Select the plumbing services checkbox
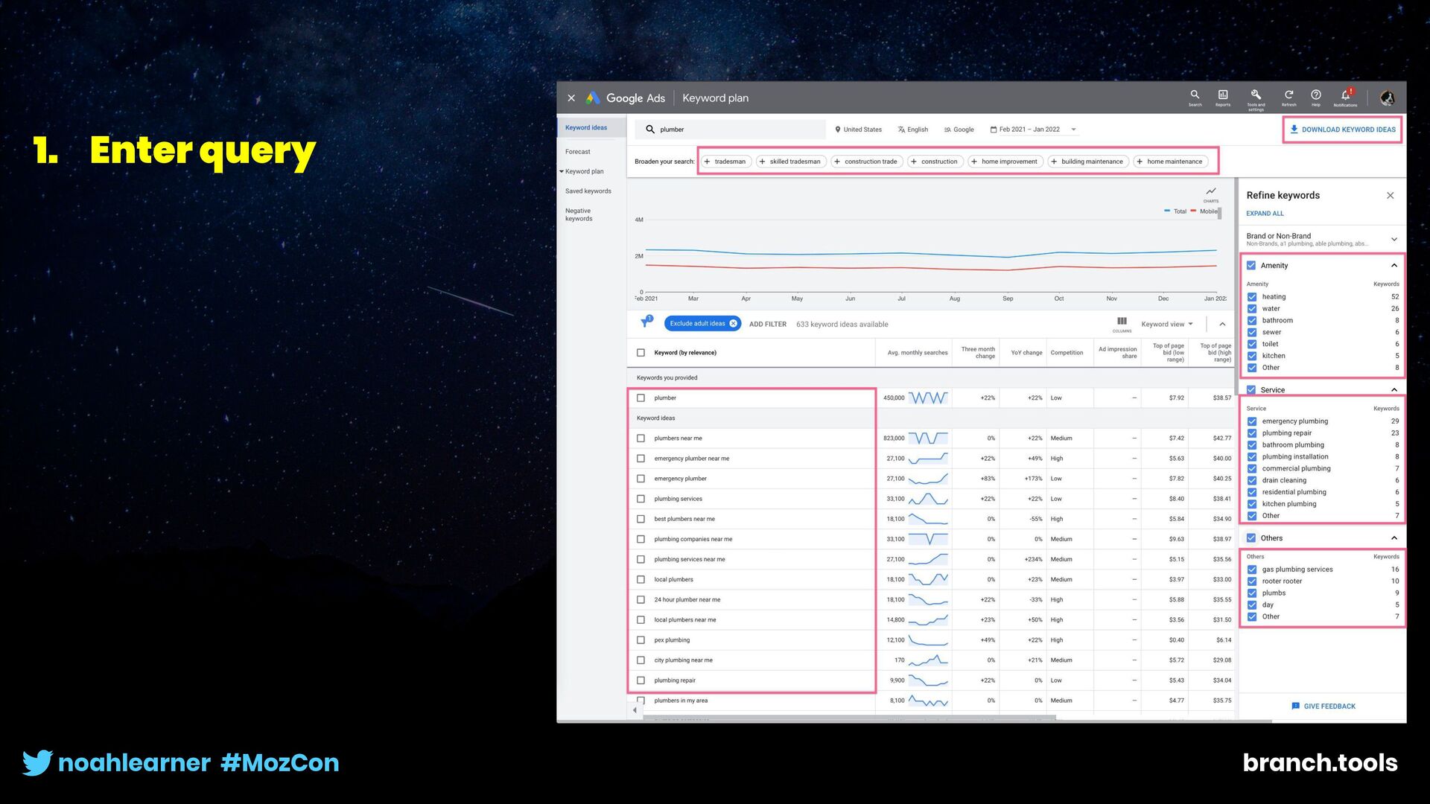Screen dimensions: 1430x804 pos(641,499)
